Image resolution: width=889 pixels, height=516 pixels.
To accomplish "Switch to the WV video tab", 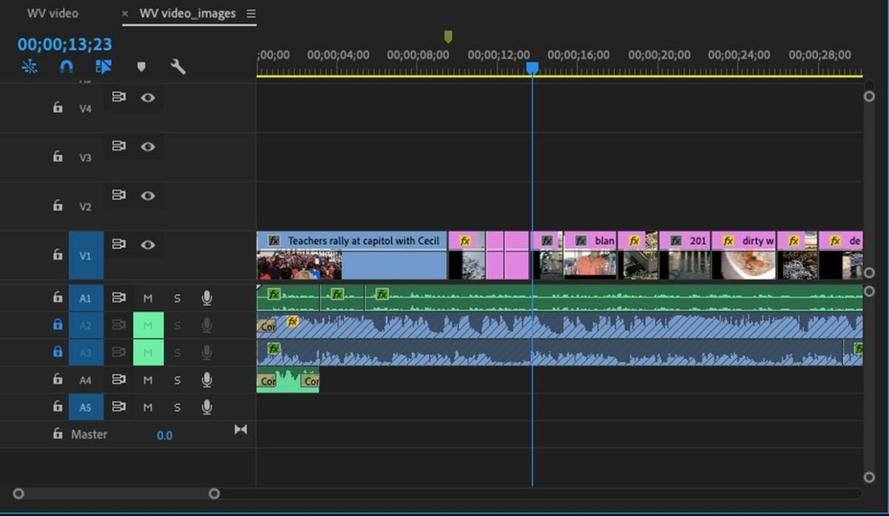I will (x=53, y=13).
